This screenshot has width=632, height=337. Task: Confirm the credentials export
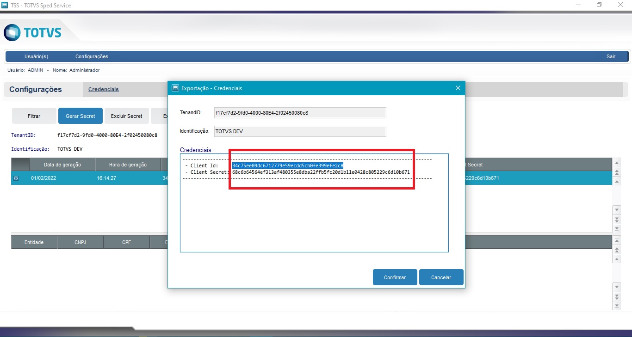tap(395, 277)
